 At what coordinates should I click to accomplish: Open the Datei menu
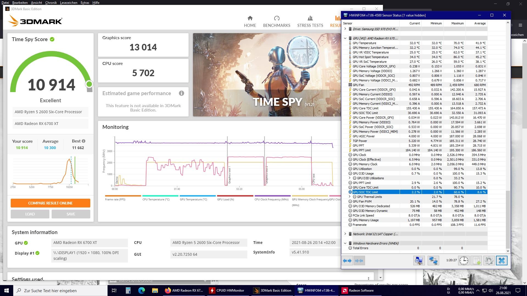point(5,2)
